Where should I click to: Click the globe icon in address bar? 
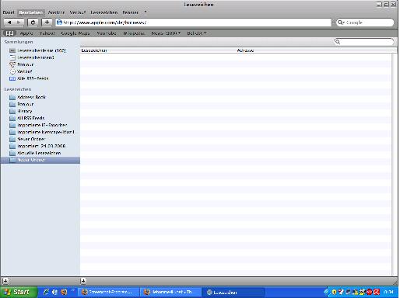coord(59,23)
